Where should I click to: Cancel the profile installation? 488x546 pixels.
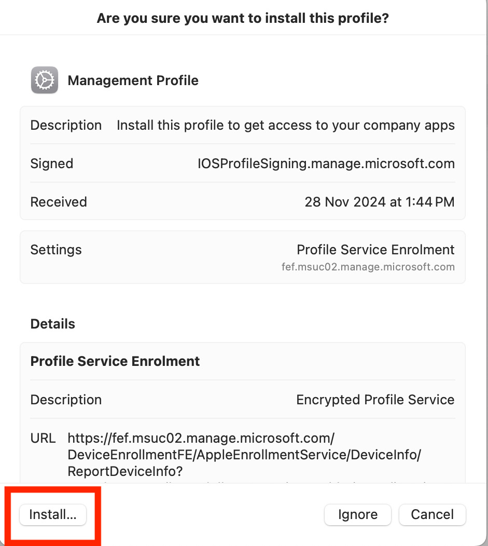[432, 514]
